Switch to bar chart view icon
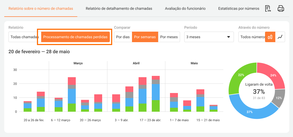The height and width of the screenshot is (137, 293). 270,37
